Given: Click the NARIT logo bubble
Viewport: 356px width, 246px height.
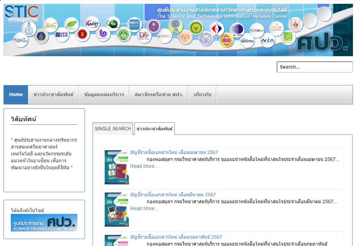Looking at the screenshot, I should pyautogui.click(x=92, y=23).
